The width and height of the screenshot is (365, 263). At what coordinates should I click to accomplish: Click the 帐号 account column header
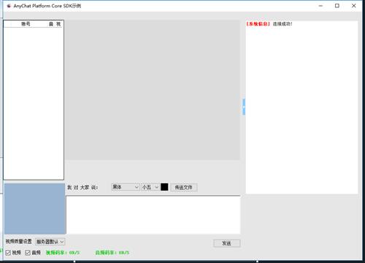[x=26, y=24]
